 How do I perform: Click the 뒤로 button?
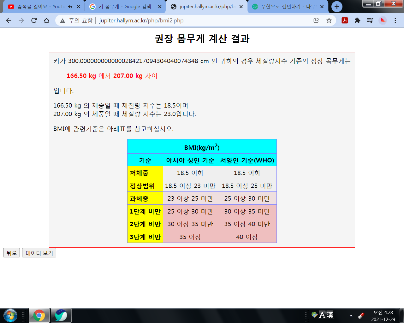[x=11, y=253]
